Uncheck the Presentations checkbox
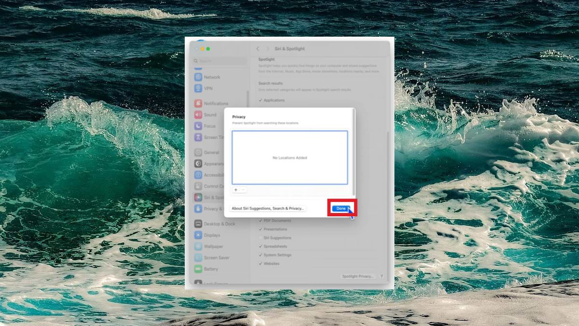The width and height of the screenshot is (579, 326). 261,229
